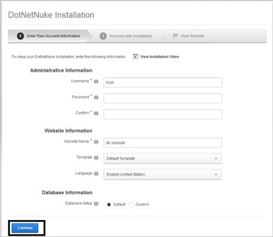Click the Language info icon

click(96, 173)
